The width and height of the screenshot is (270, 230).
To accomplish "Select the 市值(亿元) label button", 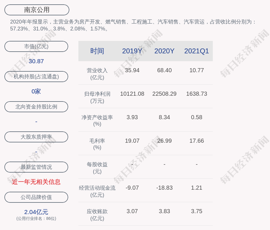I will tap(36, 46).
